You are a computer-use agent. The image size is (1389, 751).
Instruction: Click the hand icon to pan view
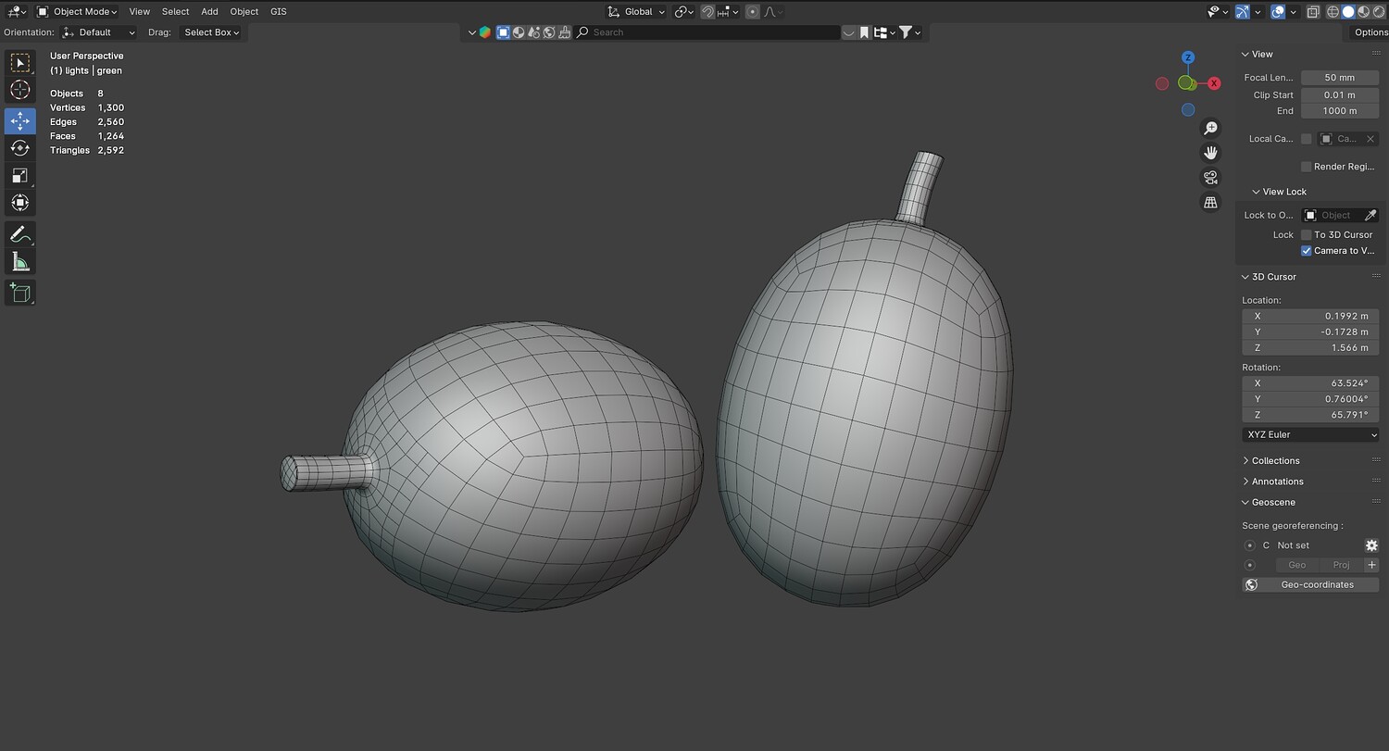(1210, 153)
